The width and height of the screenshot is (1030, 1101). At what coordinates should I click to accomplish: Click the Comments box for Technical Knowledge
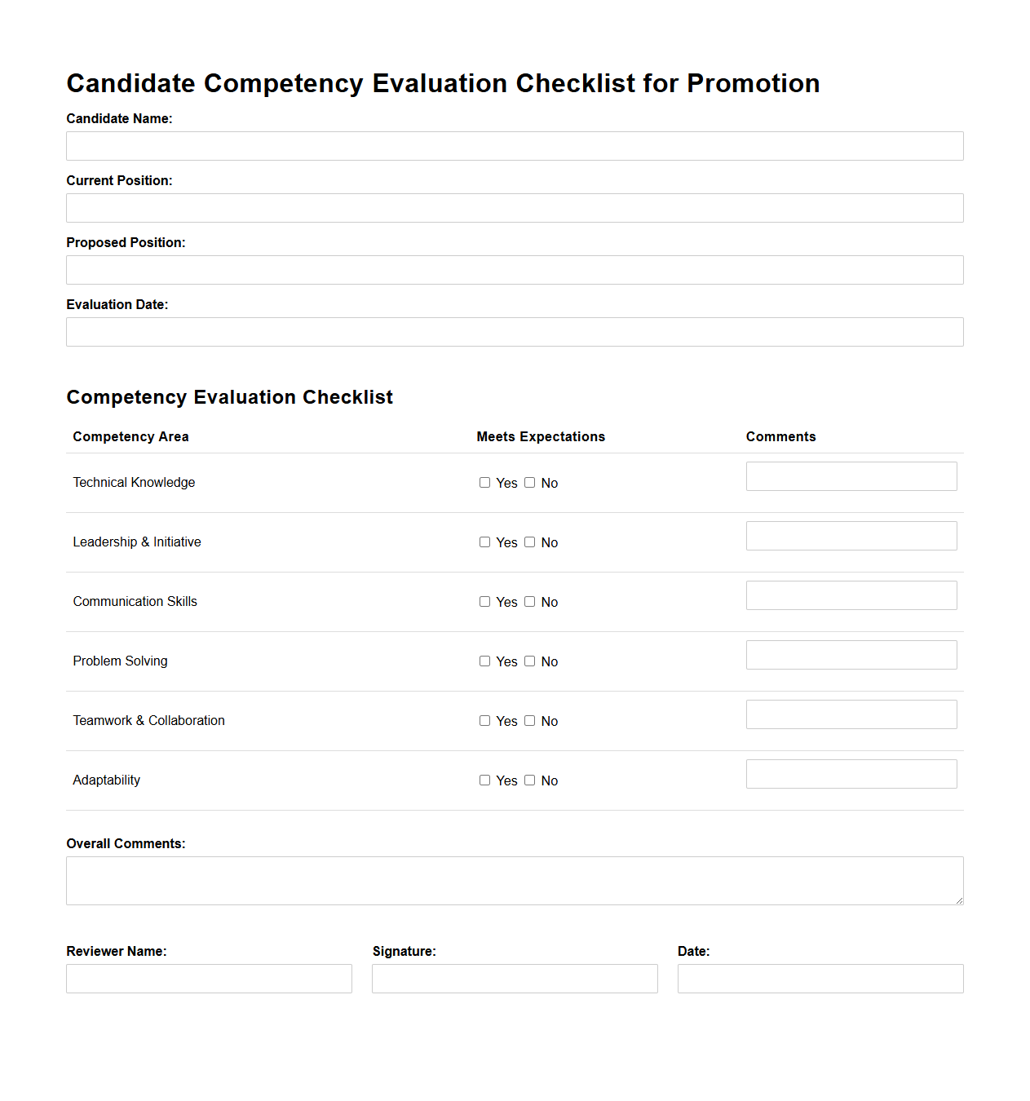[851, 475]
